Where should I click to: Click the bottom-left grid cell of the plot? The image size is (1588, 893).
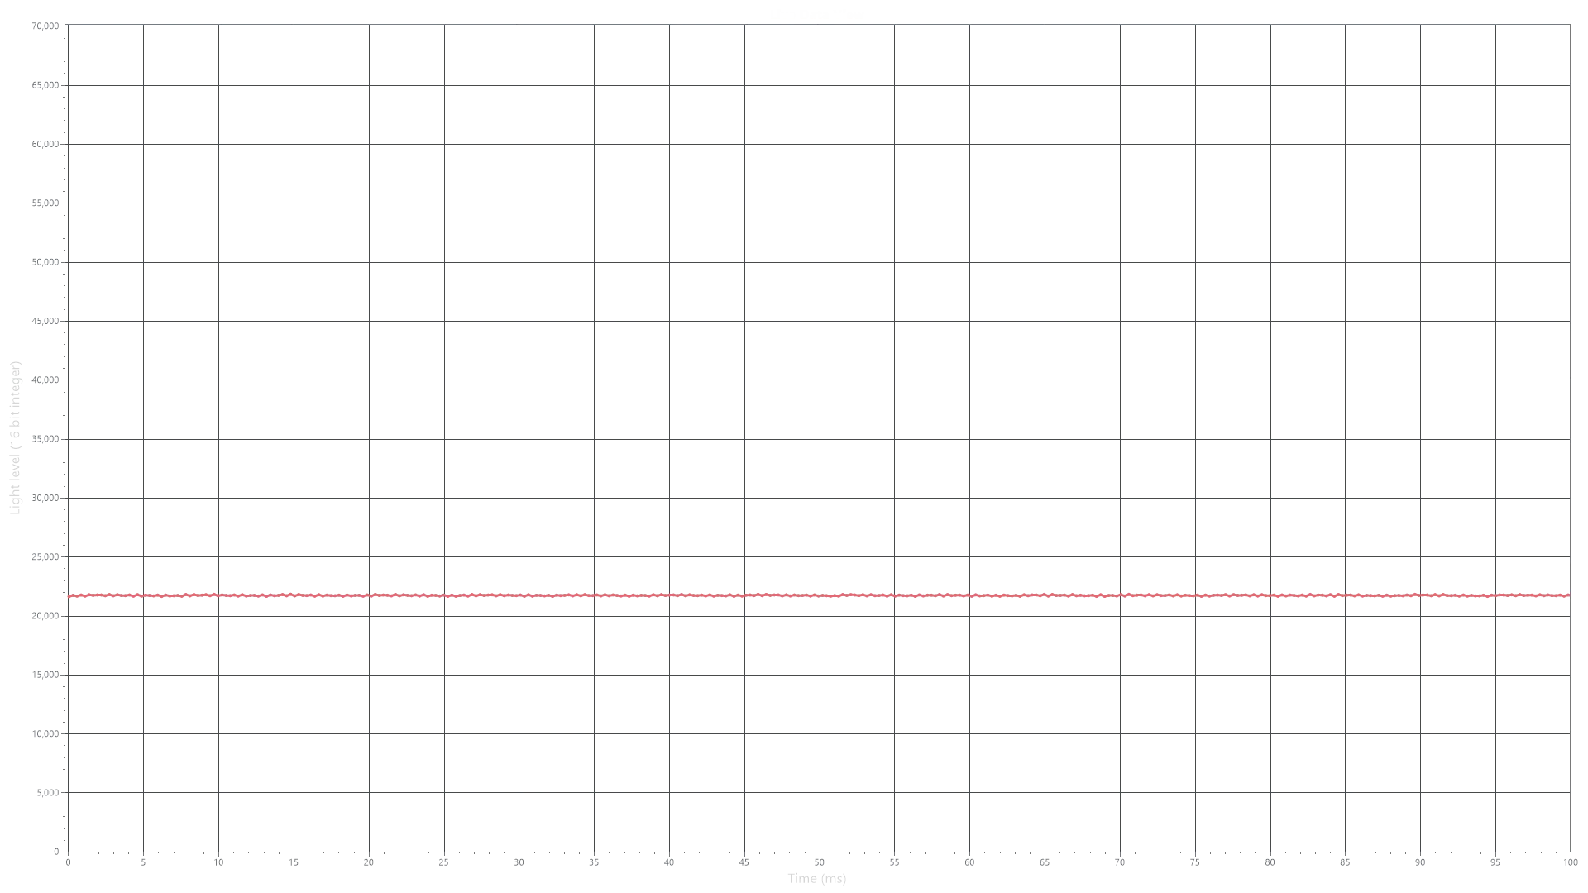point(107,820)
